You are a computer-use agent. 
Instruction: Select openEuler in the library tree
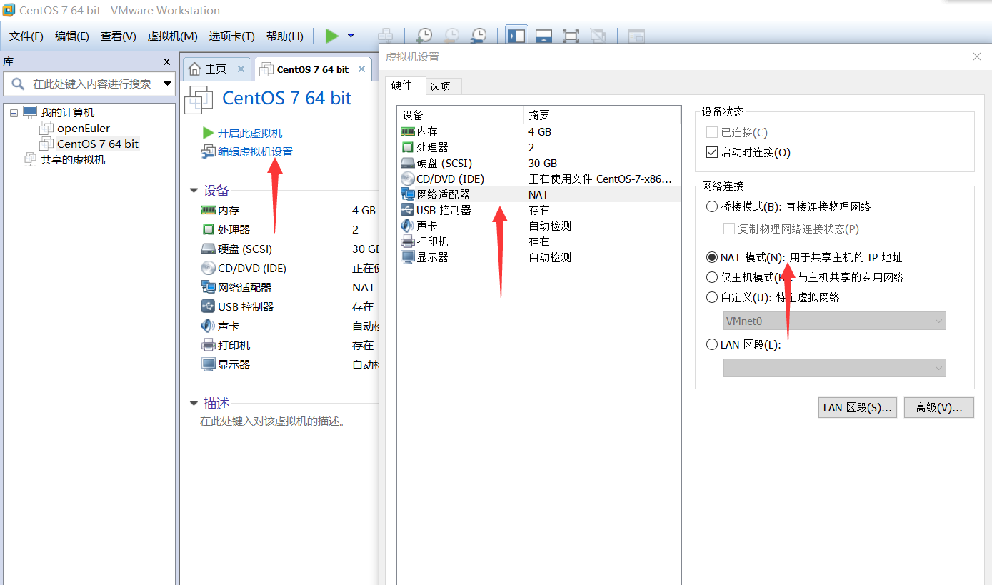tap(84, 129)
